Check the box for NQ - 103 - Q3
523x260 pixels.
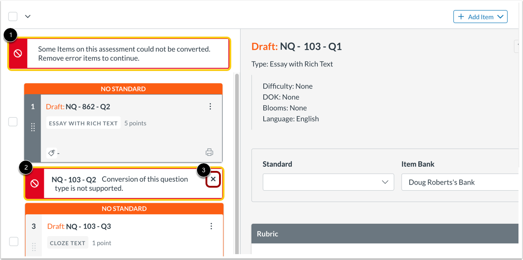tap(14, 241)
